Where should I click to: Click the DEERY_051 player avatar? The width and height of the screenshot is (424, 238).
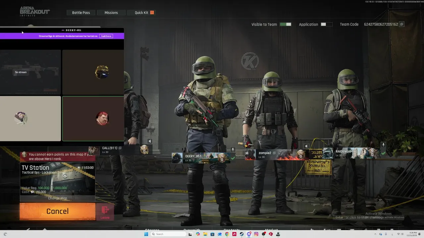(177, 158)
